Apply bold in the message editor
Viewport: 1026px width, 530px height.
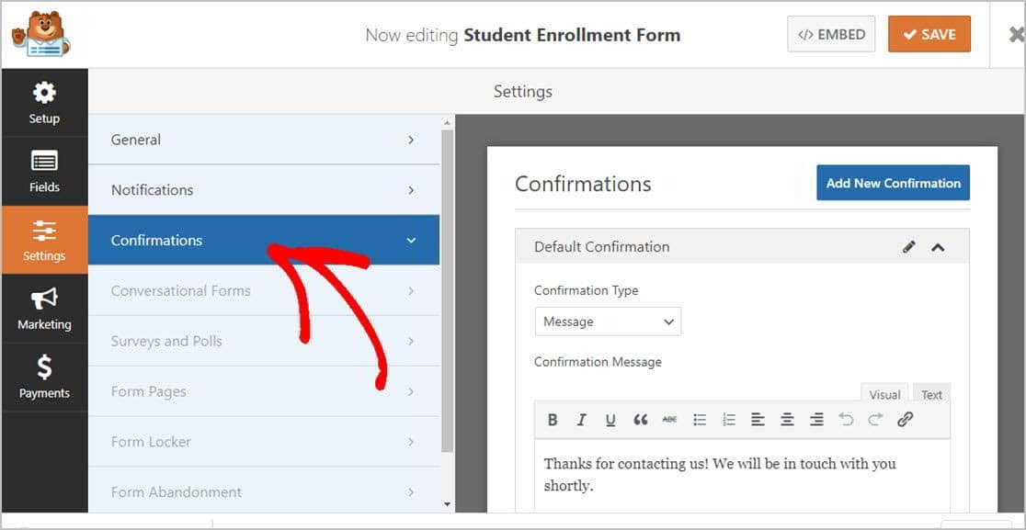tap(553, 420)
